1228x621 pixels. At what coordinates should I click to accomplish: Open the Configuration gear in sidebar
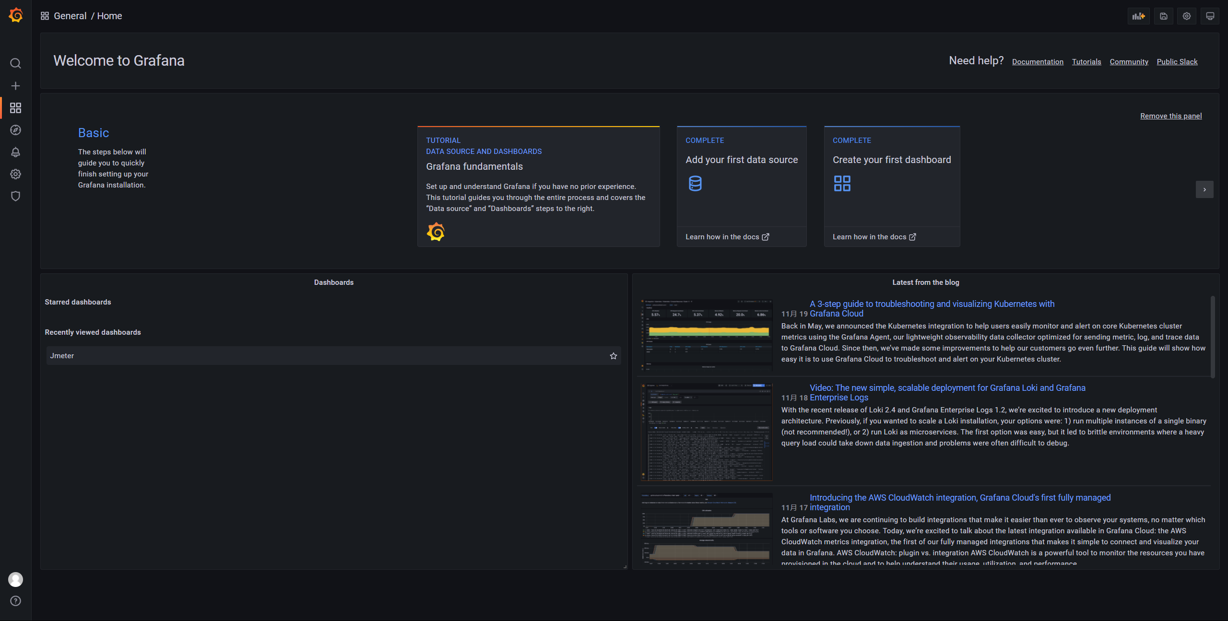pos(15,174)
